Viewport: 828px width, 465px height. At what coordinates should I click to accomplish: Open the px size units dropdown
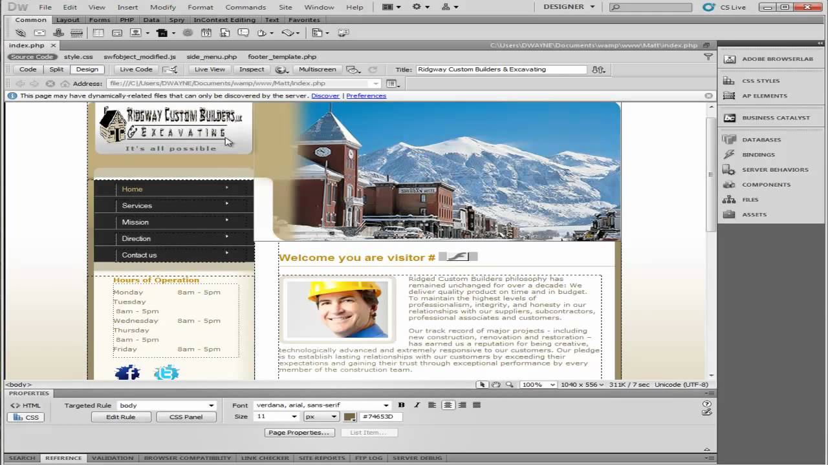[x=334, y=417]
